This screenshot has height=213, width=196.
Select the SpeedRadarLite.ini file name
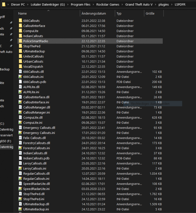tap(36, 189)
